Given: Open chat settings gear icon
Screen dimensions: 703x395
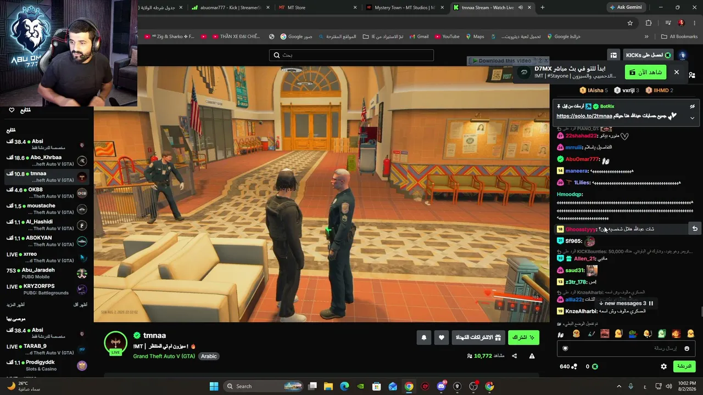Looking at the screenshot, I should pos(663,366).
